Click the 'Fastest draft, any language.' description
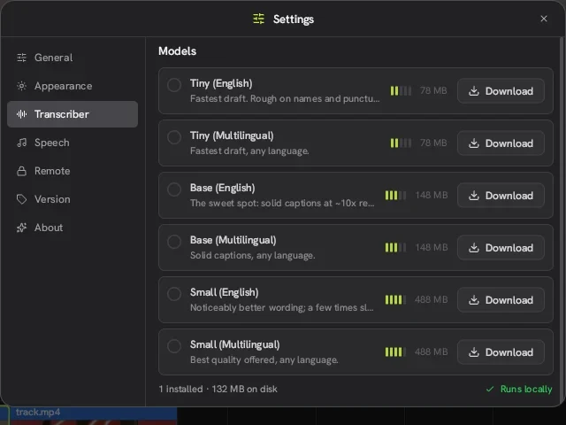The height and width of the screenshot is (425, 566). (249, 151)
